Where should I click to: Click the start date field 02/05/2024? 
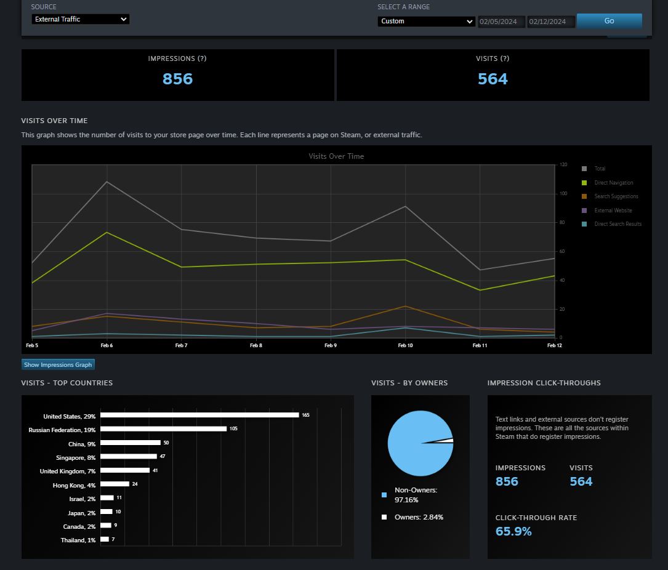501,22
